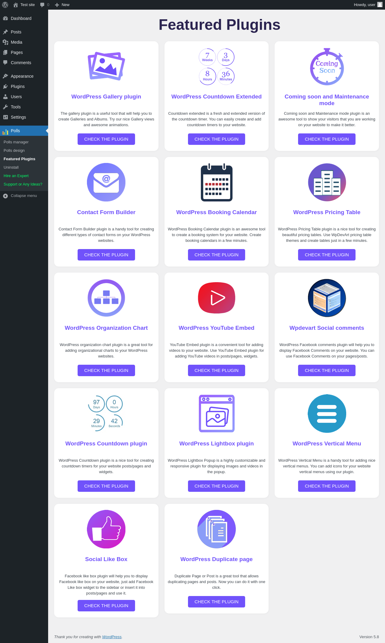Click the Countdown plugin days-hours timer image
The height and width of the screenshot is (643, 385).
coord(106,413)
